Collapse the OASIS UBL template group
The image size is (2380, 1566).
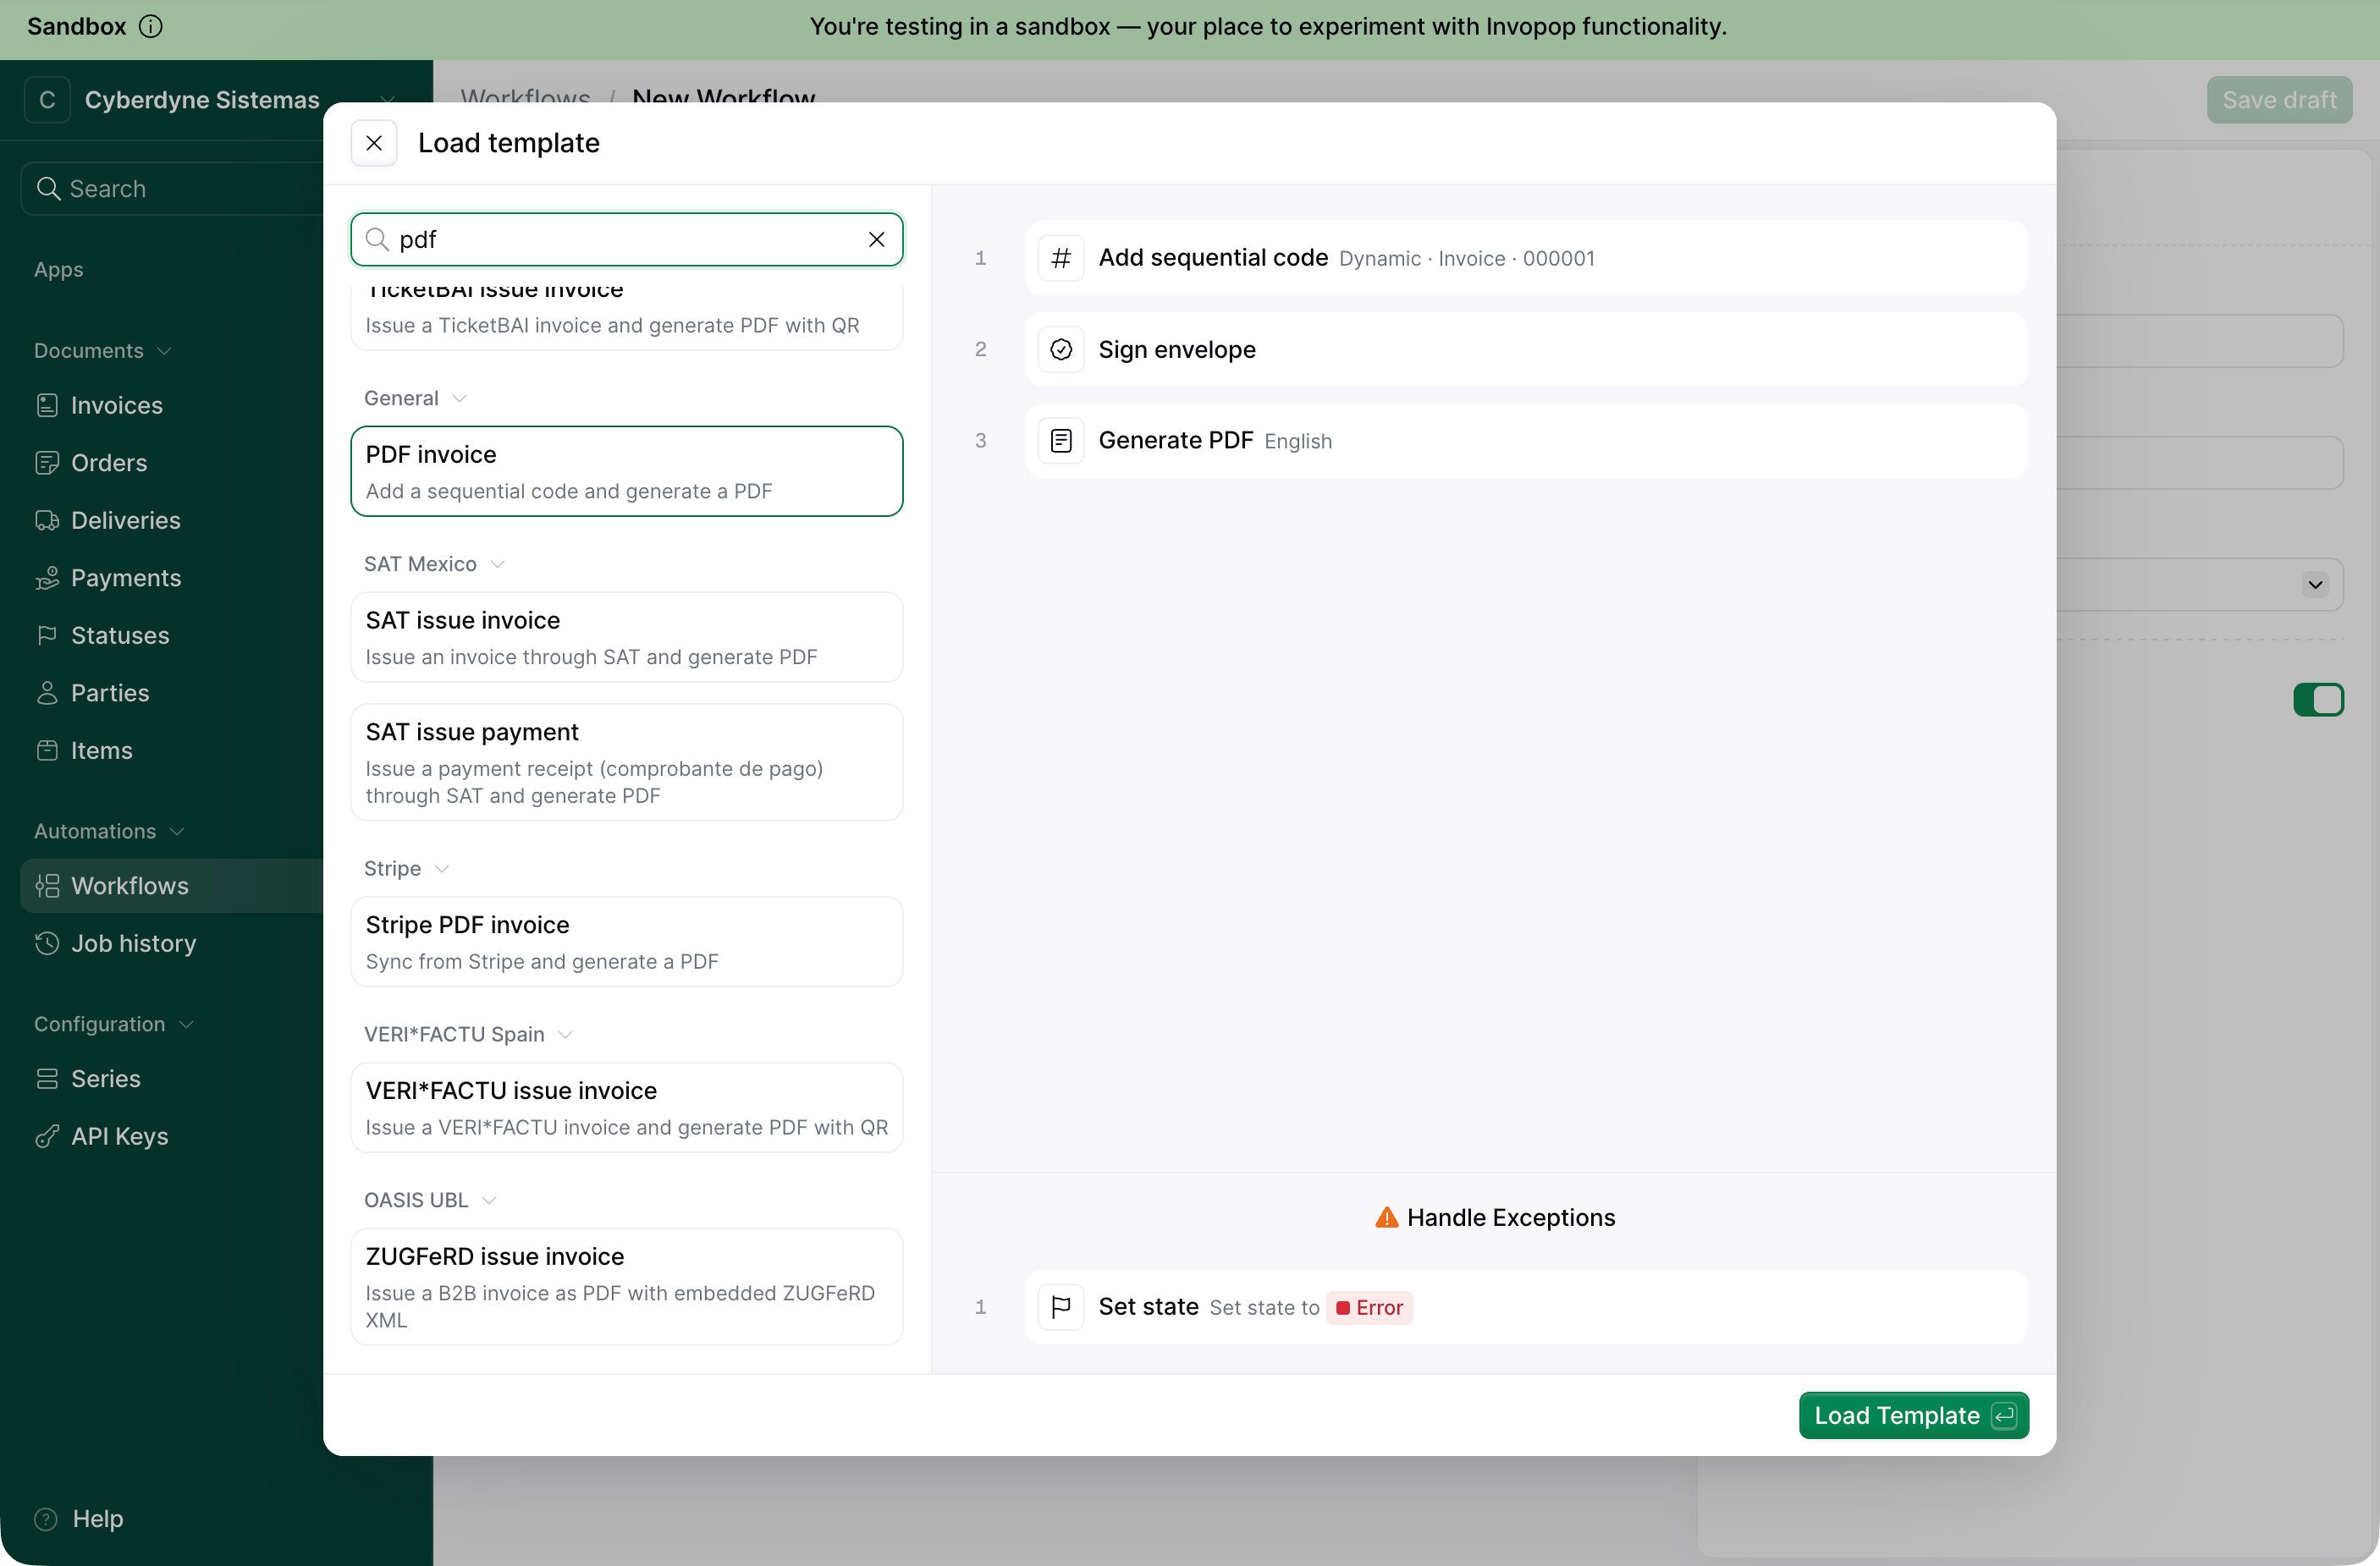point(489,1201)
